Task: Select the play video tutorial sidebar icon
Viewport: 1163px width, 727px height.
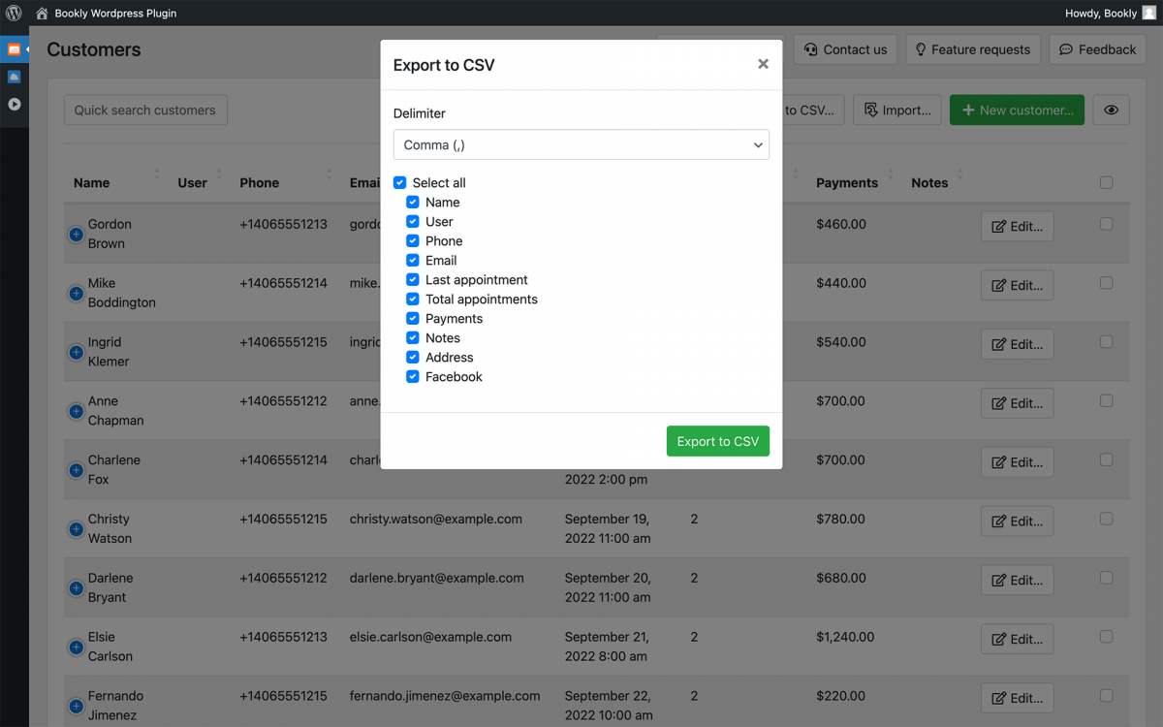Action: [14, 105]
